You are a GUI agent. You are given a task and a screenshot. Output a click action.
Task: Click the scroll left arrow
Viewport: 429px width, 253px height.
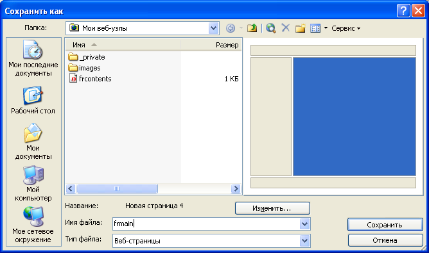coord(71,188)
